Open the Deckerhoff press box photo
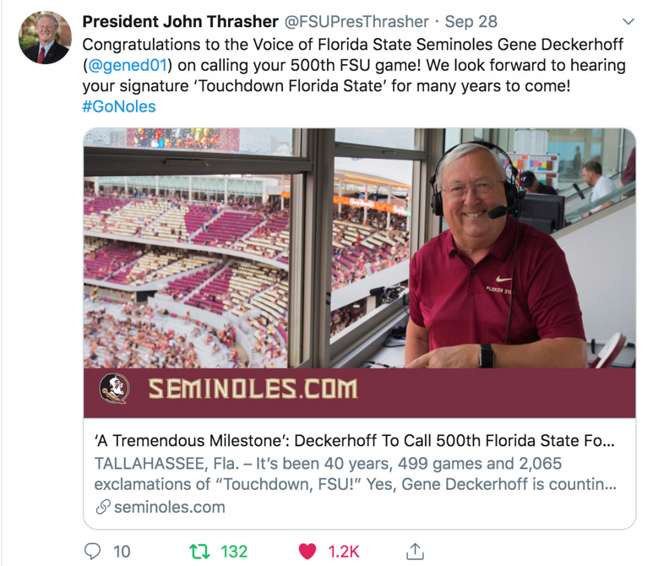The image size is (653, 566). (359, 248)
